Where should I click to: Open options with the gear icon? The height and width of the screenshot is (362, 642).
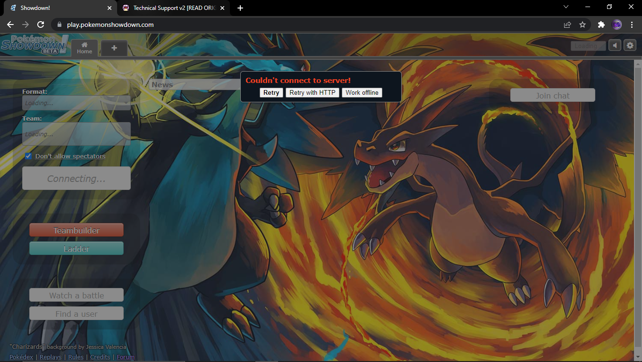[x=630, y=45]
